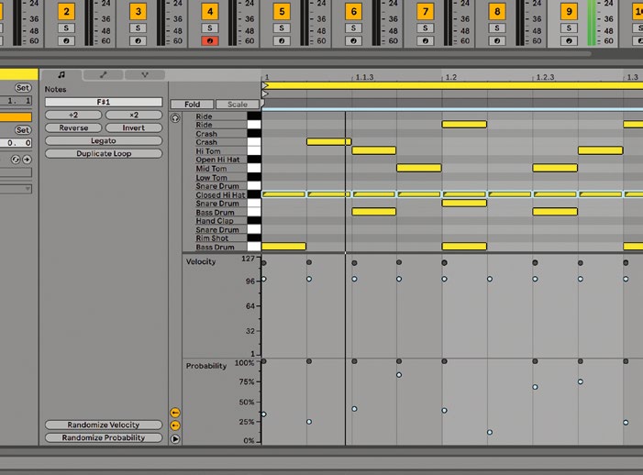The height and width of the screenshot is (475, 643).
Task: Select the Closed Hi Hat drum row
Action: [221, 195]
